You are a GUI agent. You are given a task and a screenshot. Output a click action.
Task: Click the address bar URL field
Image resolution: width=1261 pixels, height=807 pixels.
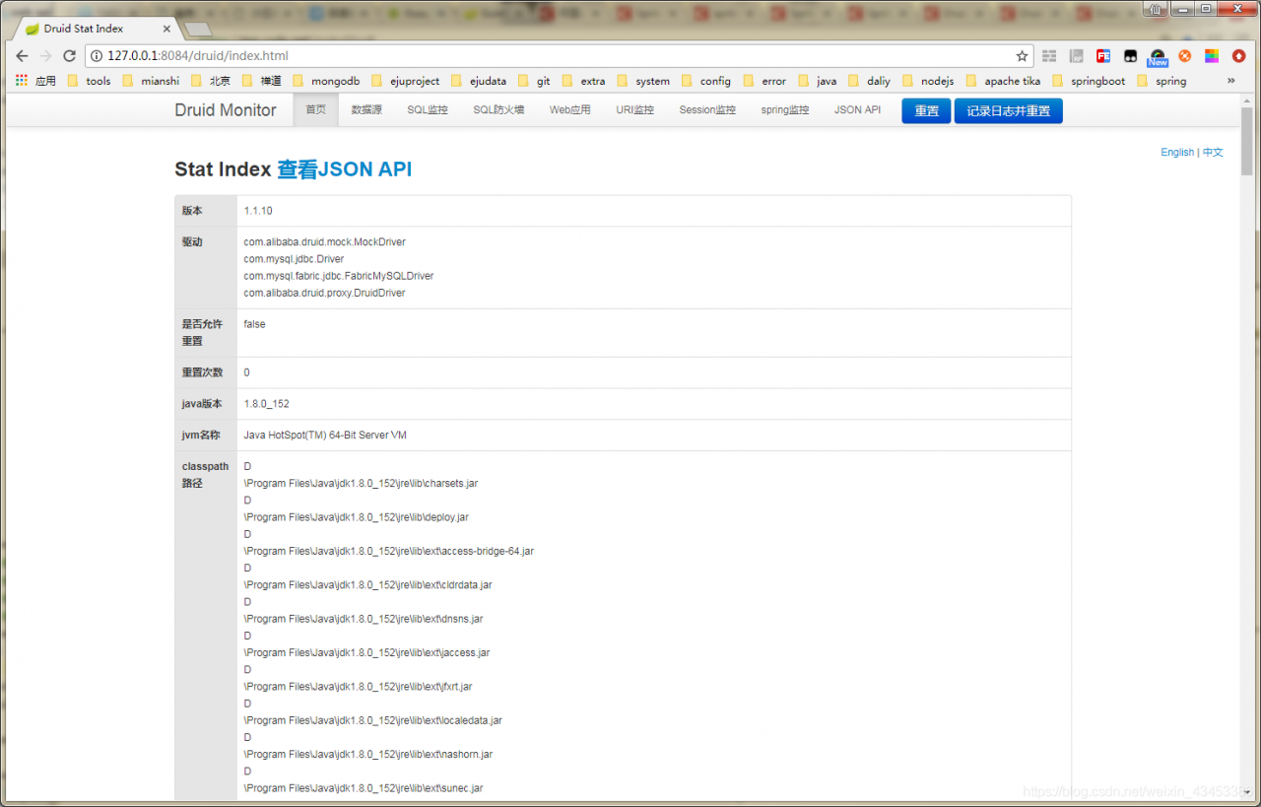tap(557, 56)
